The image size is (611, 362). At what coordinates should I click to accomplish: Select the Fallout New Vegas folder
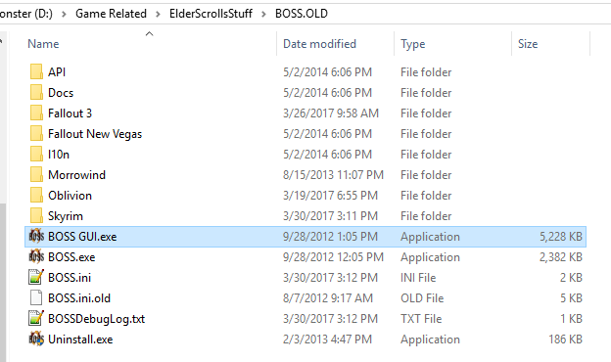(x=95, y=134)
